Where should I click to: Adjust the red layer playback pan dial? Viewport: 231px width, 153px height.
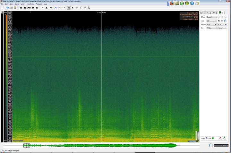coord(221,138)
